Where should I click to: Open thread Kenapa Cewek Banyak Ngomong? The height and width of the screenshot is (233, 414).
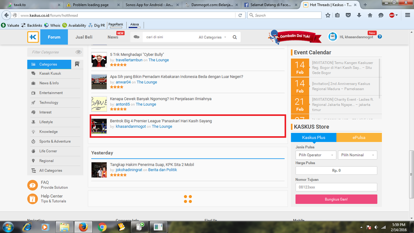(161, 99)
